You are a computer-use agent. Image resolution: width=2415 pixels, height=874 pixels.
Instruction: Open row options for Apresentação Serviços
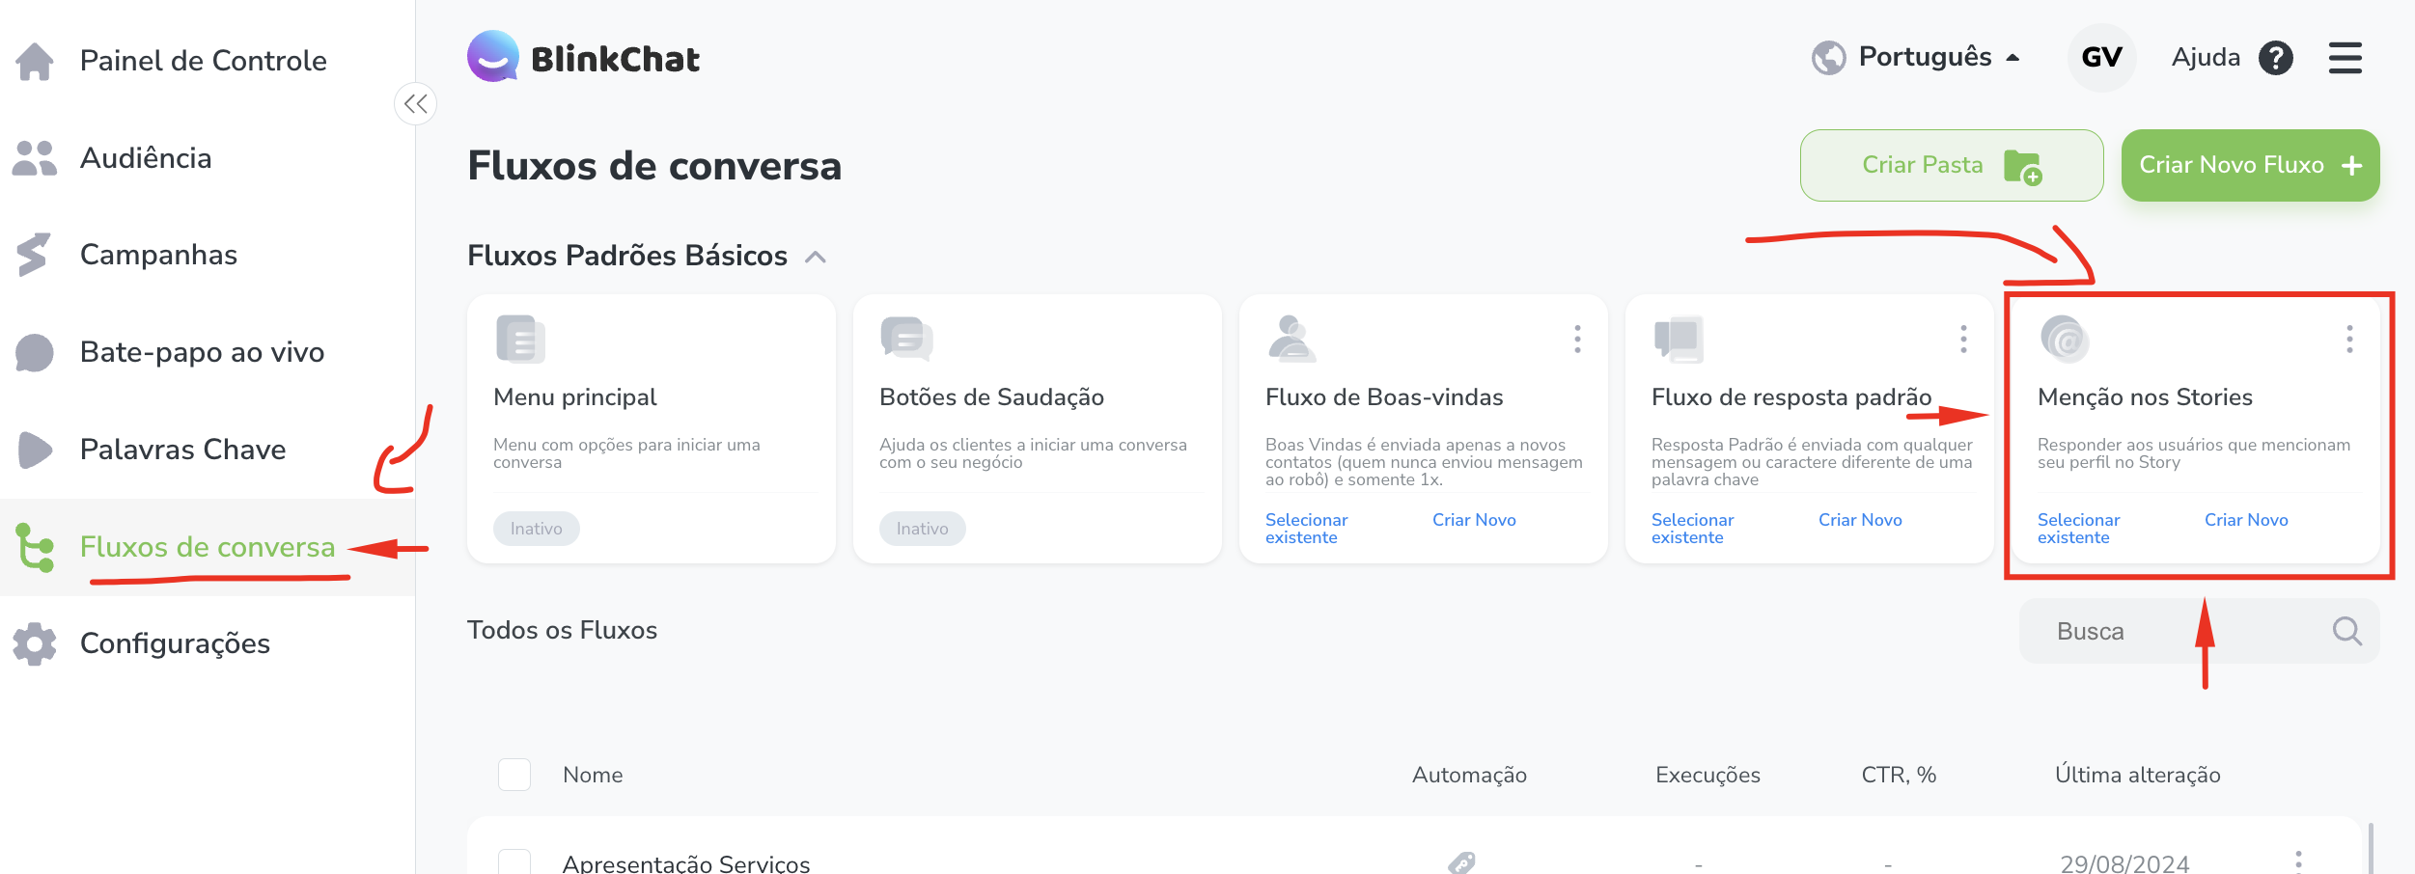click(x=2298, y=862)
